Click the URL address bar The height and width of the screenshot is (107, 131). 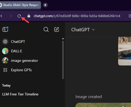tap(77, 16)
